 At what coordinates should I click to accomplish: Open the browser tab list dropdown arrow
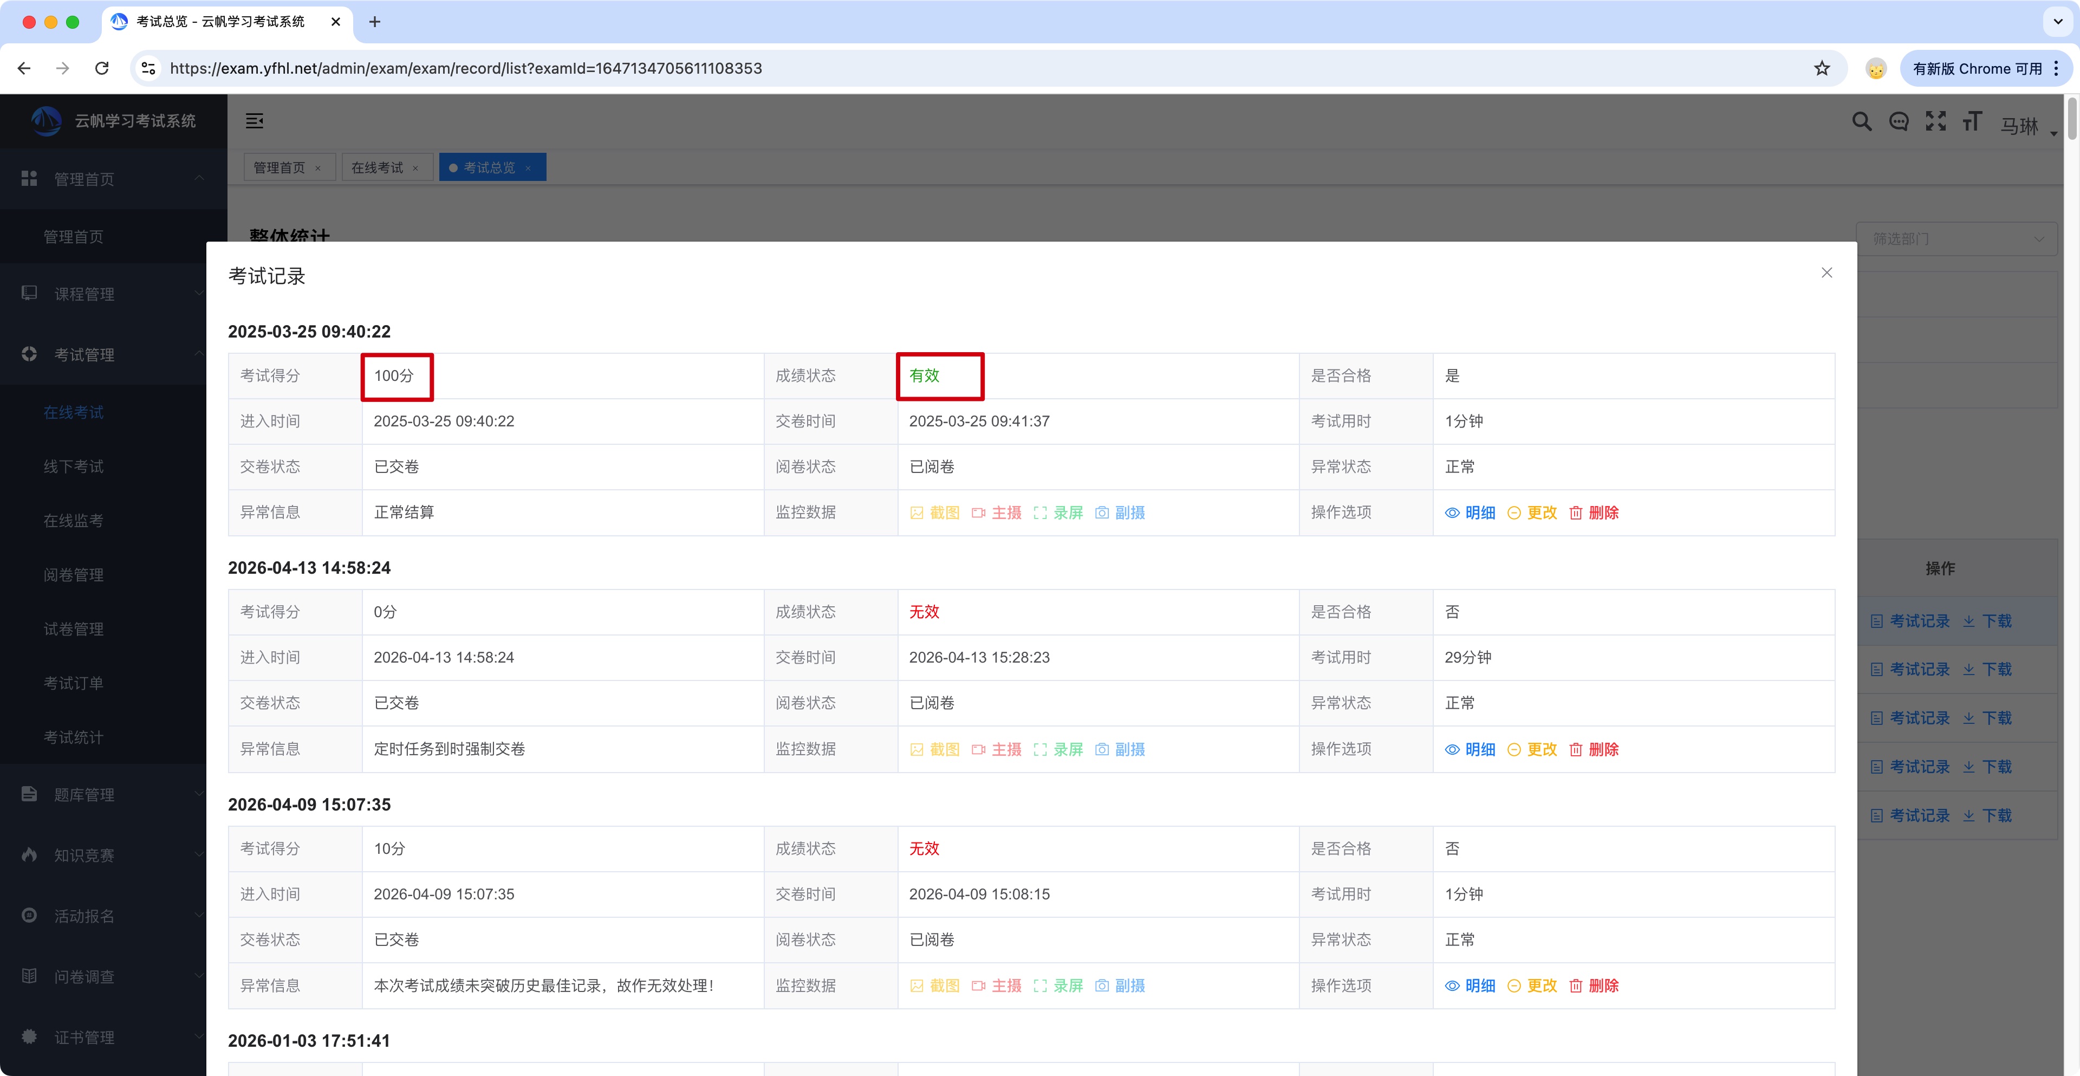[2057, 22]
